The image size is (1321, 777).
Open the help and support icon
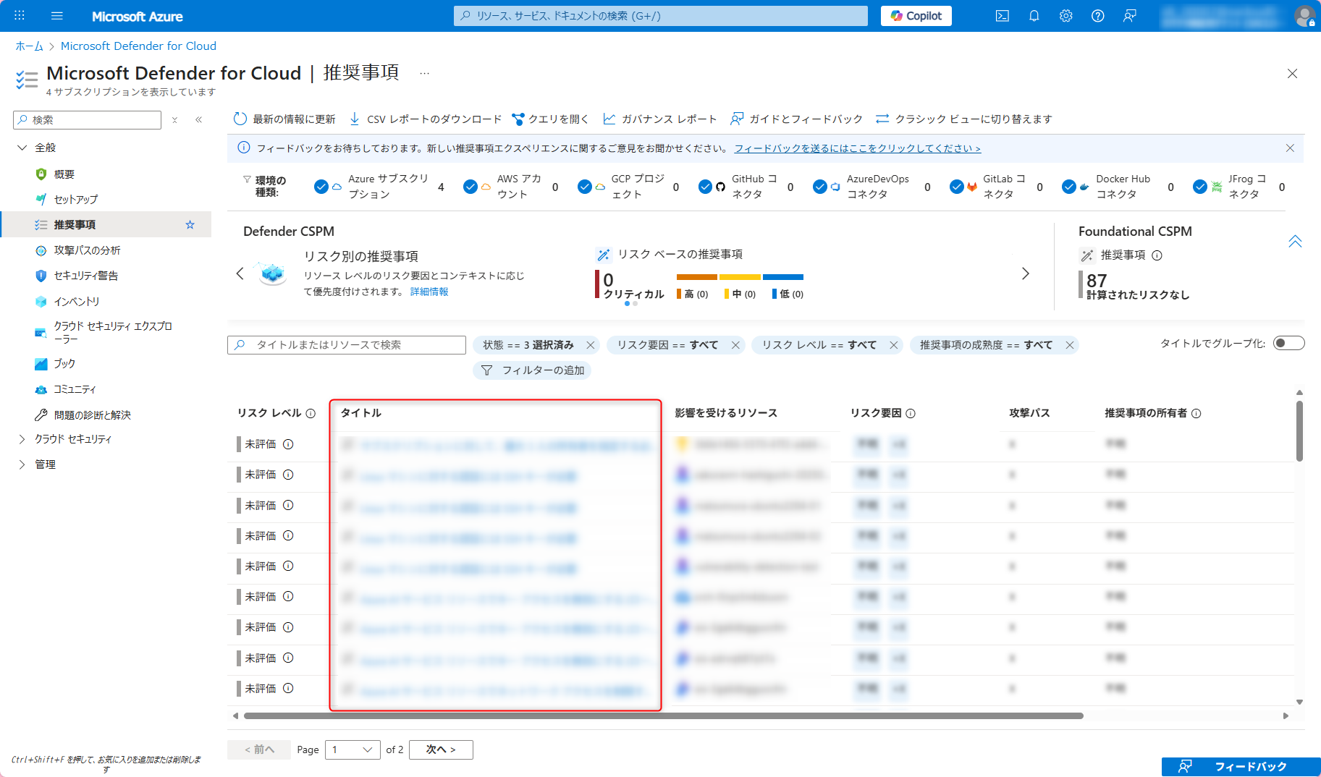(x=1097, y=15)
